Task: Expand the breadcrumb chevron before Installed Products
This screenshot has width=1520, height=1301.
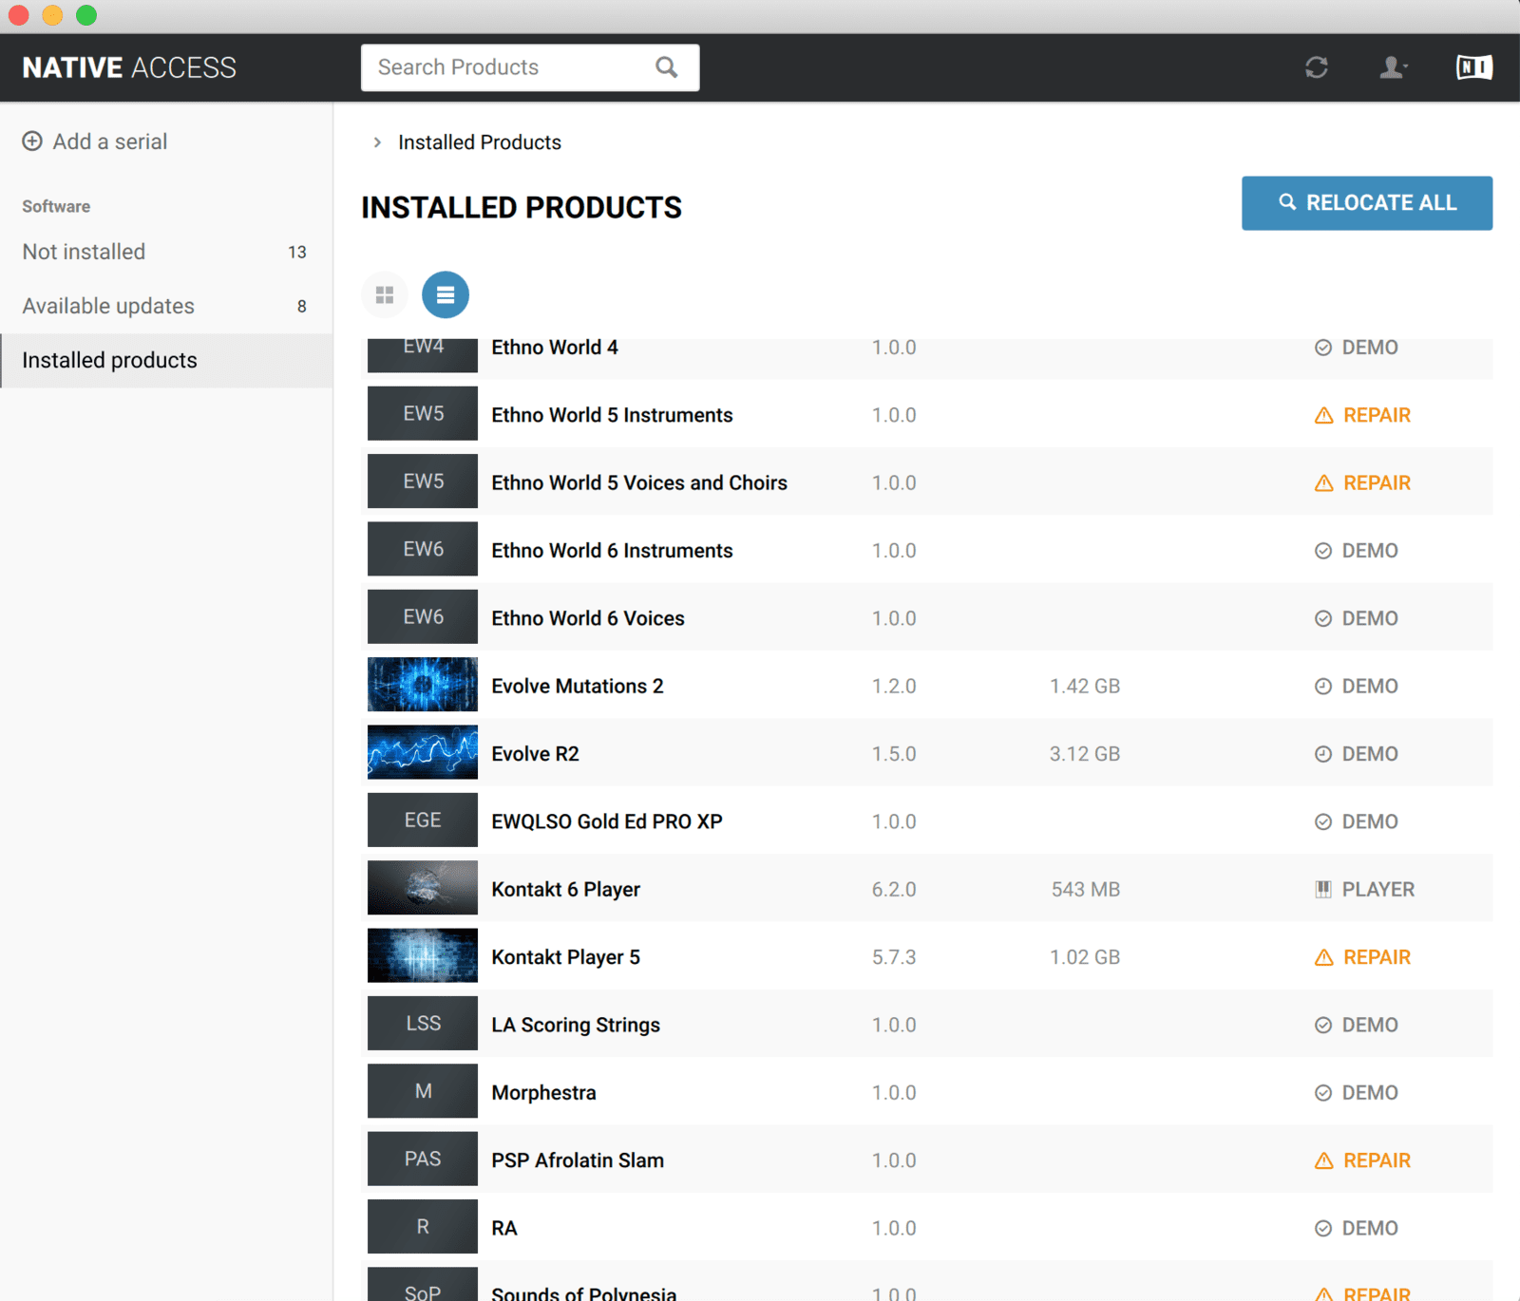Action: 377,142
